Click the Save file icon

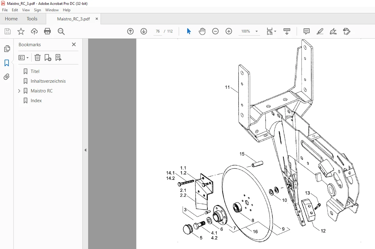8,31
